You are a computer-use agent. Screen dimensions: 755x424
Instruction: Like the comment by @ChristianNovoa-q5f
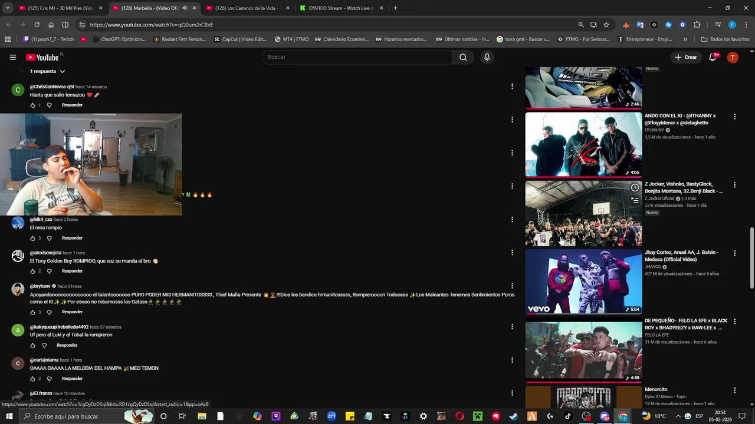[x=32, y=105]
